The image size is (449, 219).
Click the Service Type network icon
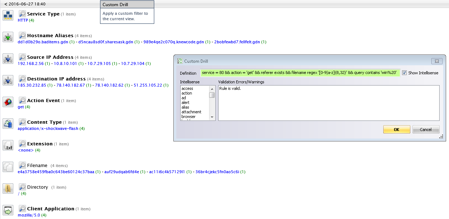click(8, 16)
